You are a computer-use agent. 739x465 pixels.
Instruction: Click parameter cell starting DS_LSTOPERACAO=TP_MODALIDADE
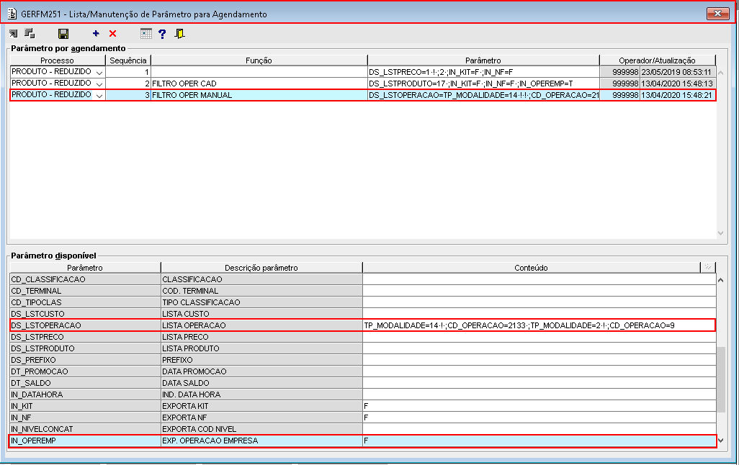coord(483,95)
